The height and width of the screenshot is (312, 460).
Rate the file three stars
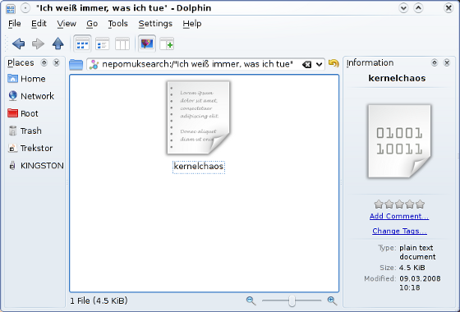click(x=399, y=204)
